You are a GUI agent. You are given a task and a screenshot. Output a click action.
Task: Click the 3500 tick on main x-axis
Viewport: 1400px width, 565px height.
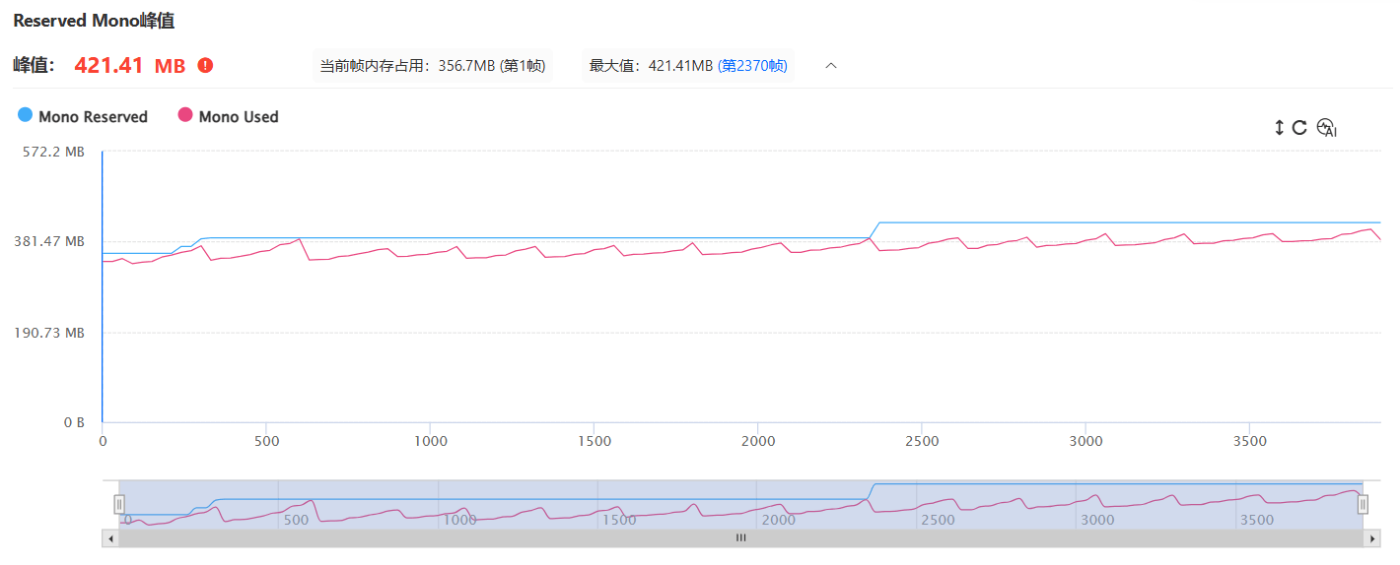click(x=1249, y=441)
